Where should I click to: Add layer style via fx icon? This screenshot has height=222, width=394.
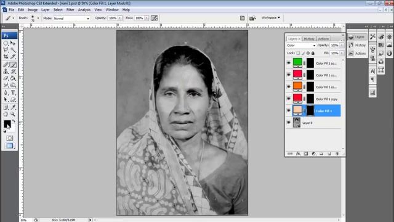[298, 154]
